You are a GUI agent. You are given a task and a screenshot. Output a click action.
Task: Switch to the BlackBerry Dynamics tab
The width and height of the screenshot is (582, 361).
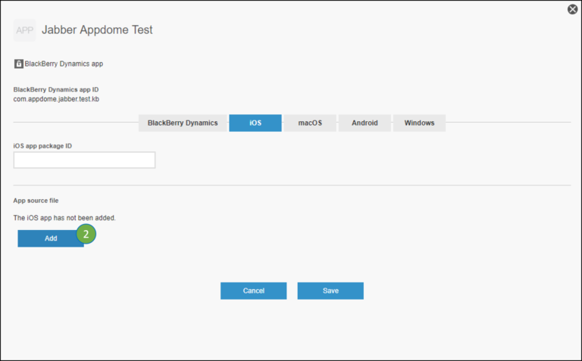(182, 123)
